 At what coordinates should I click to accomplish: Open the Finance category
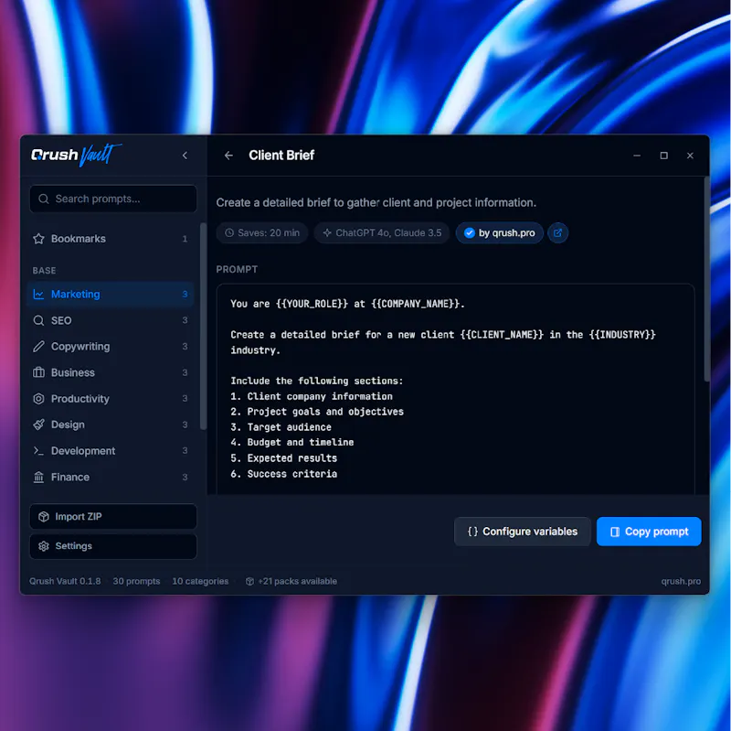(111, 477)
